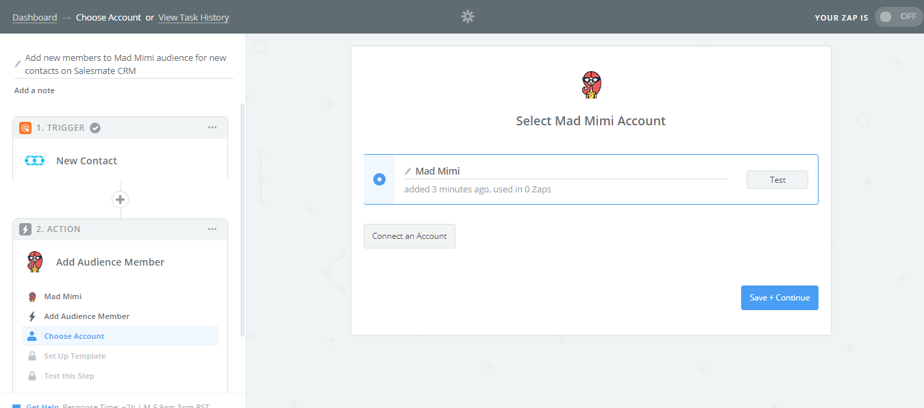Select the Mad Mimi account radio button

379,179
